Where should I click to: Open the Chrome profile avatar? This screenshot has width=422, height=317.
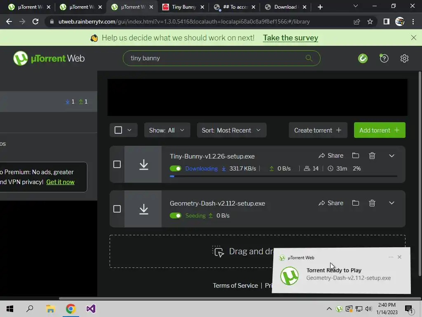[x=400, y=21]
